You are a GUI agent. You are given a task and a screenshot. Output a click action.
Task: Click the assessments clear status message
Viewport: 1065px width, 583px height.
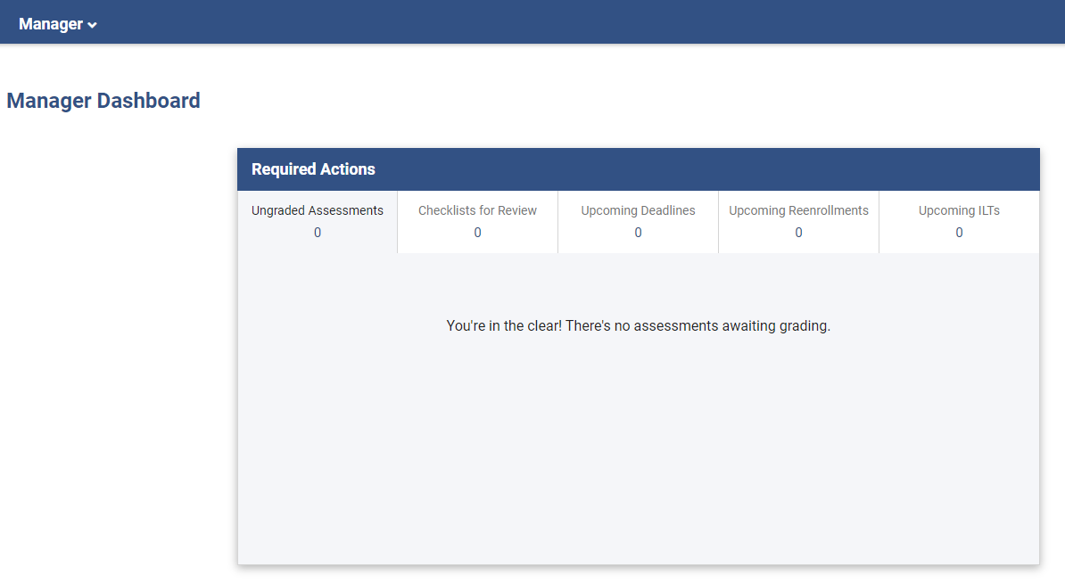(638, 325)
